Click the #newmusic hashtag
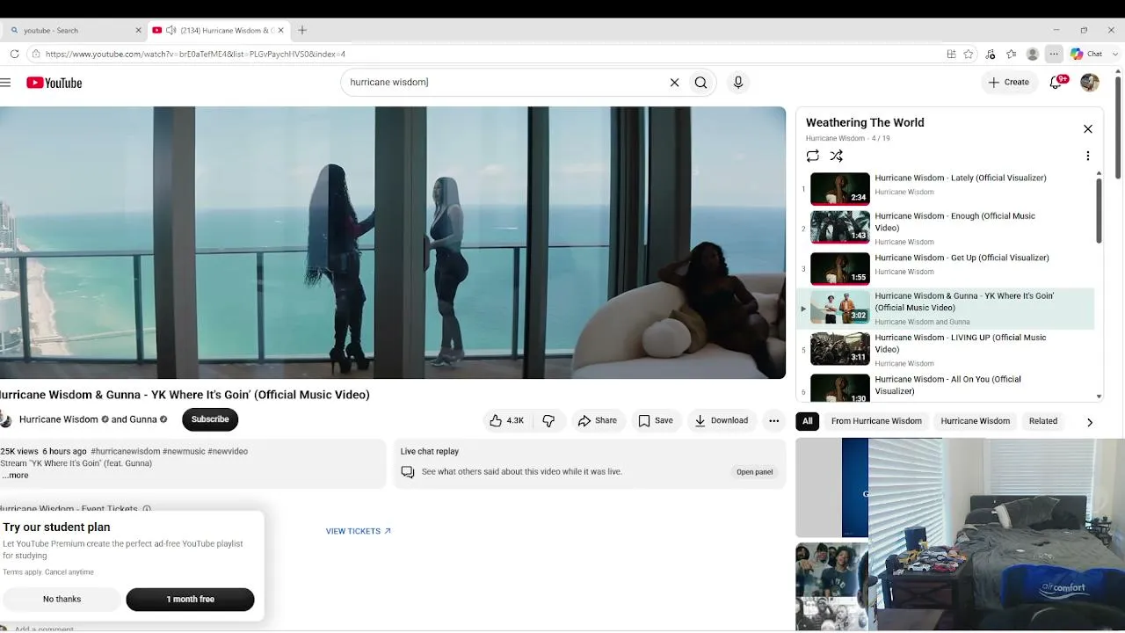 pyautogui.click(x=184, y=451)
